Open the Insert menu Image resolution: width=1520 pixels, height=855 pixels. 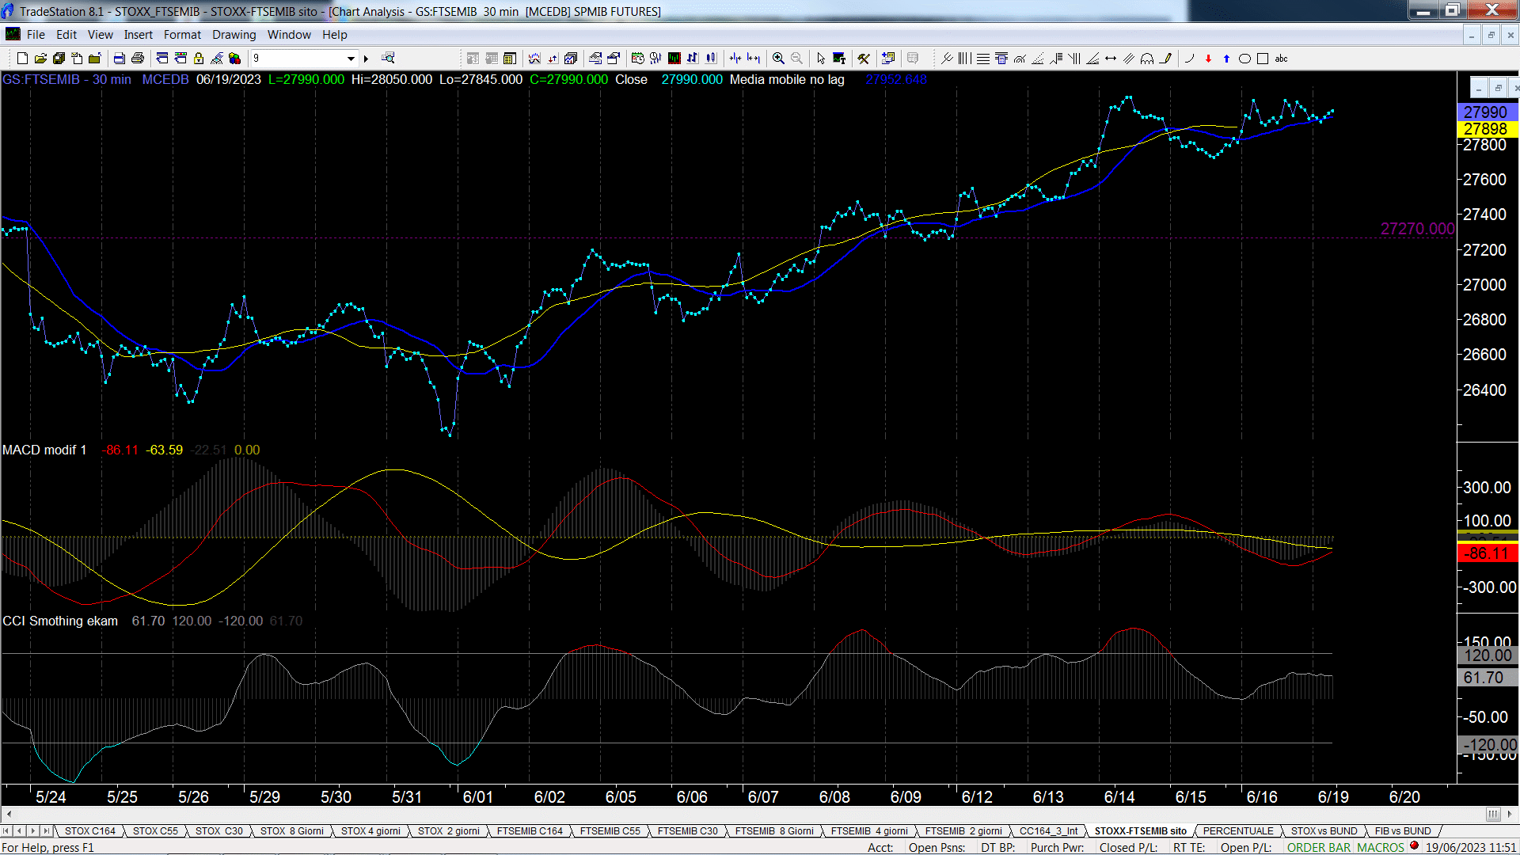(138, 35)
